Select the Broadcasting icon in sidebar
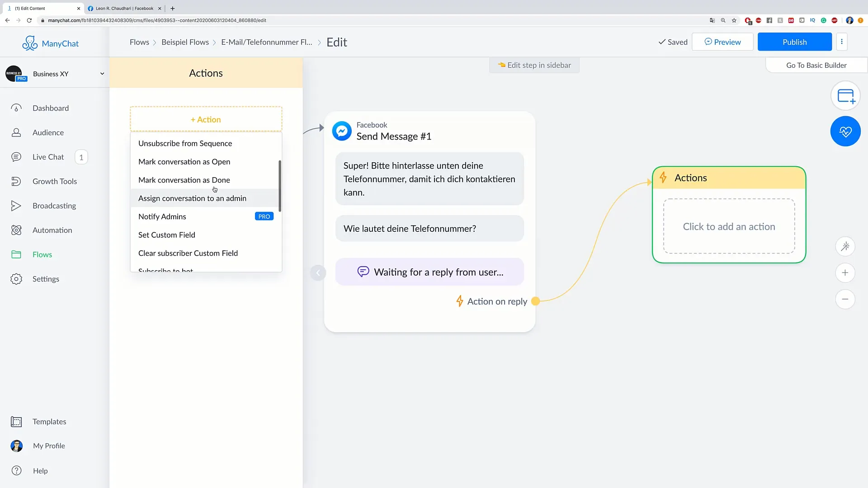This screenshot has width=868, height=488. click(x=15, y=206)
